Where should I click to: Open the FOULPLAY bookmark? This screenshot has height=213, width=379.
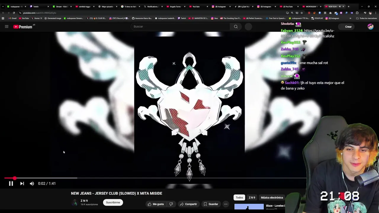point(317,18)
